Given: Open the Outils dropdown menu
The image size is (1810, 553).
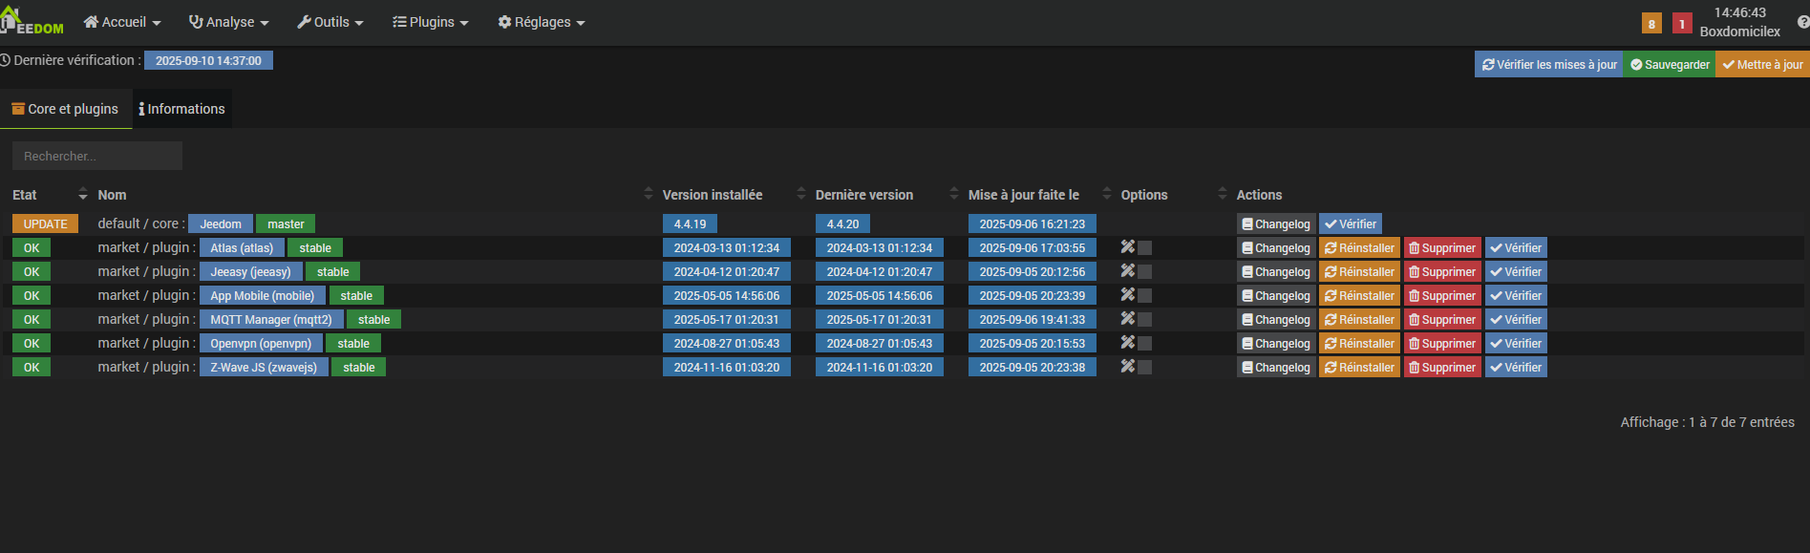Looking at the screenshot, I should (x=330, y=22).
